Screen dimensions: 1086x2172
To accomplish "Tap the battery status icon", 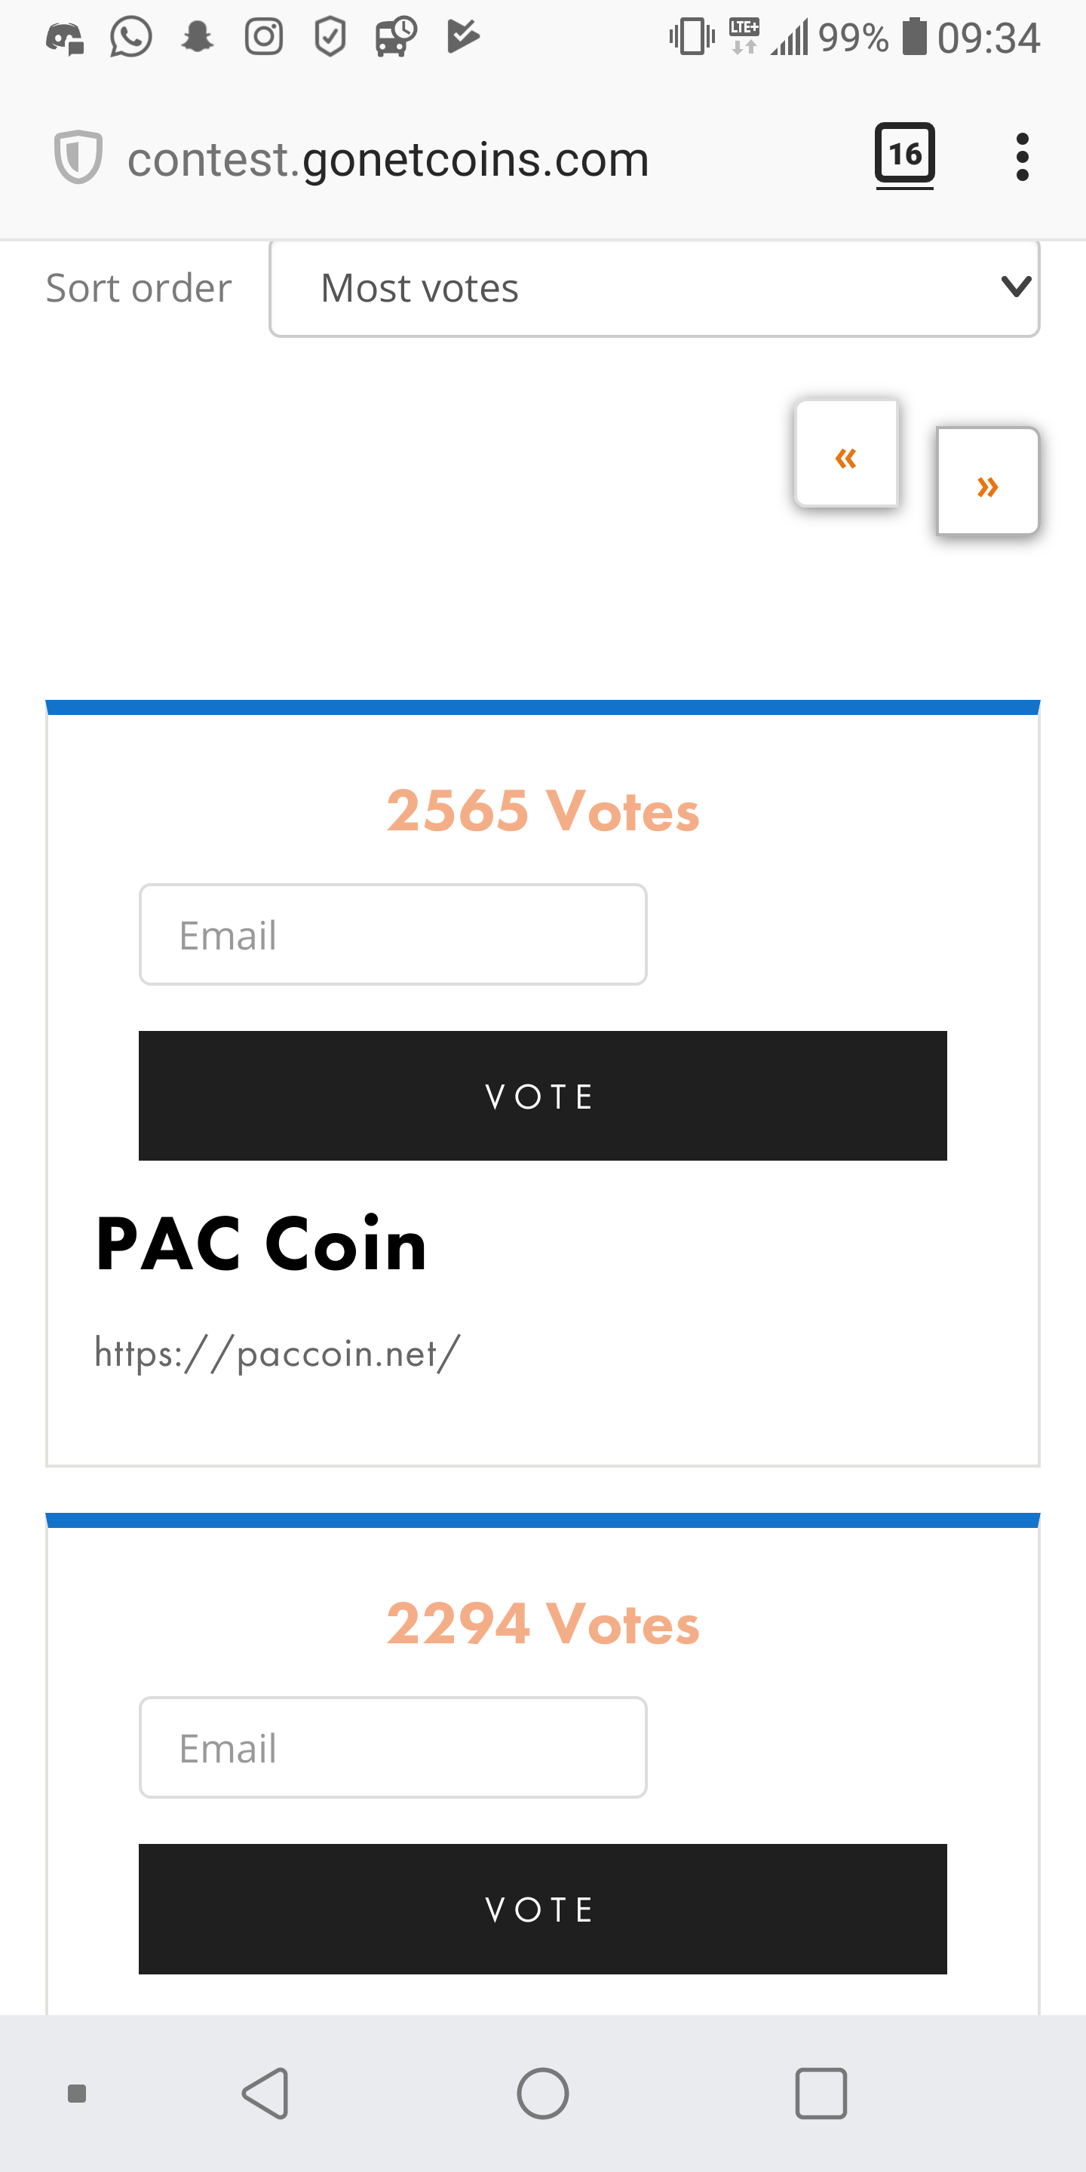I will (914, 37).
